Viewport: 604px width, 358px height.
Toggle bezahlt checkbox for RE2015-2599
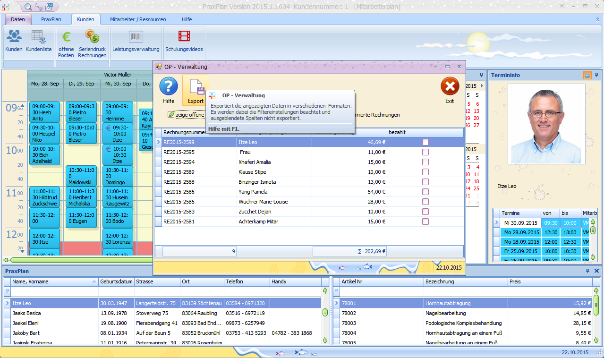[425, 142]
